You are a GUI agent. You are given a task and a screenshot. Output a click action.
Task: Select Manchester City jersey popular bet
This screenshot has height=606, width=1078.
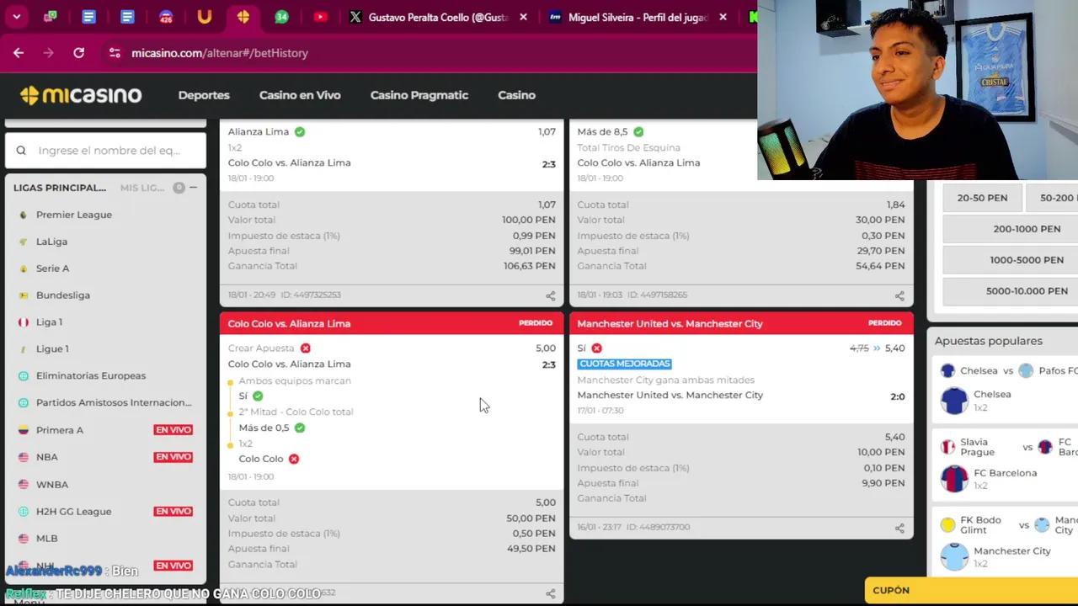pyautogui.click(x=954, y=557)
